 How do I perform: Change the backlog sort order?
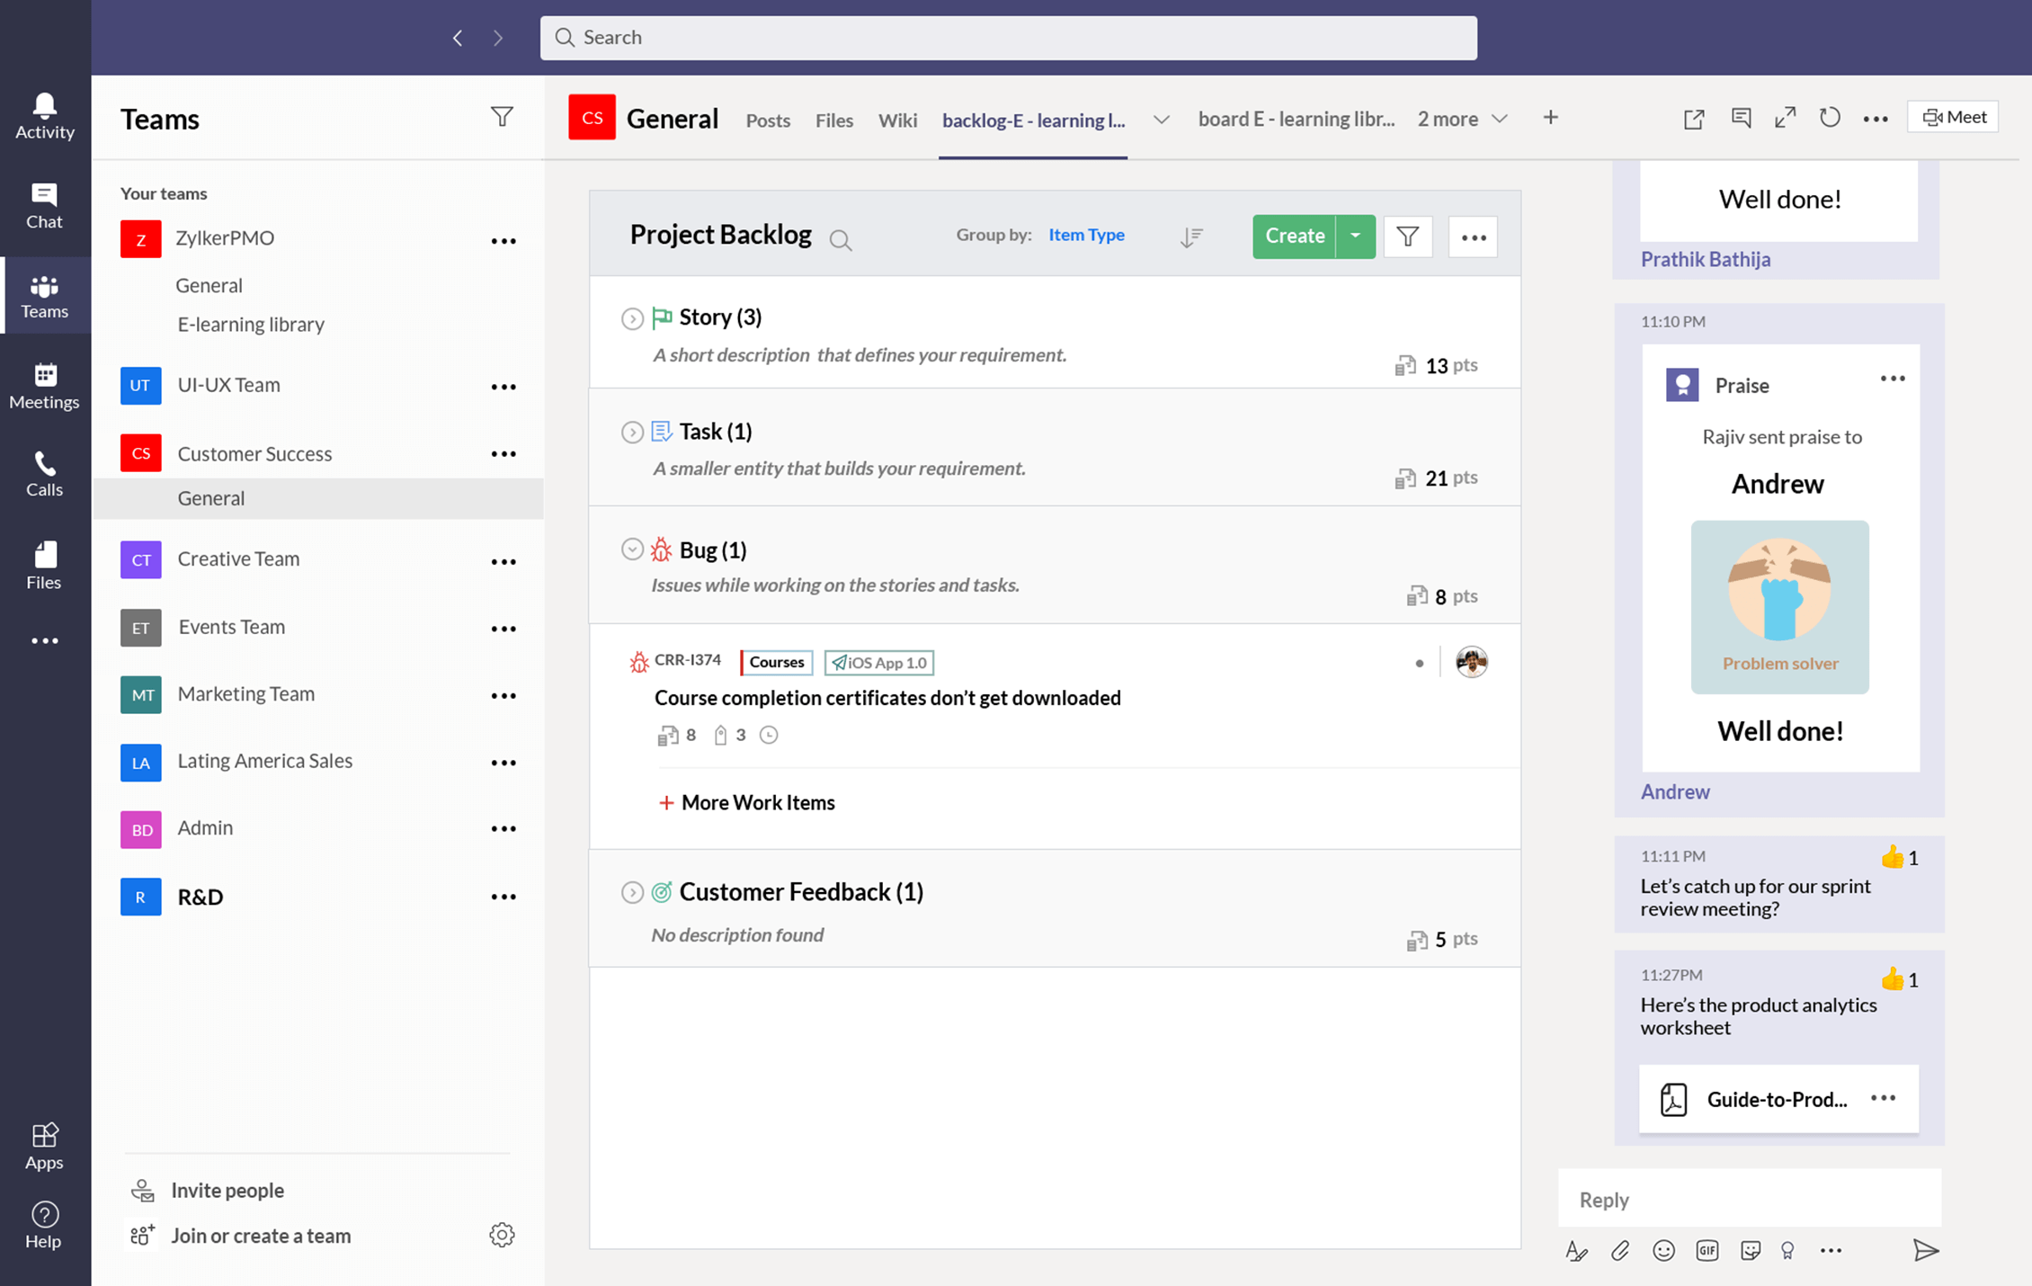1191,237
